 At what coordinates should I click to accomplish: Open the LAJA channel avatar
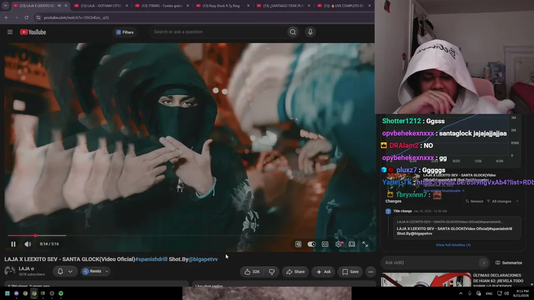coord(10,271)
